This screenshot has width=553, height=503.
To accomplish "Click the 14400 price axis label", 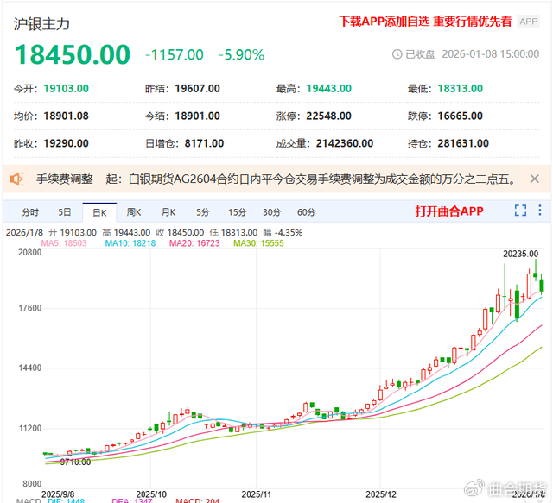I will (x=30, y=368).
